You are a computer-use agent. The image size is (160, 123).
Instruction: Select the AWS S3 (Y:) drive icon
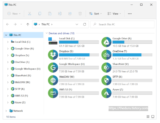pyautogui.click(x=53, y=93)
